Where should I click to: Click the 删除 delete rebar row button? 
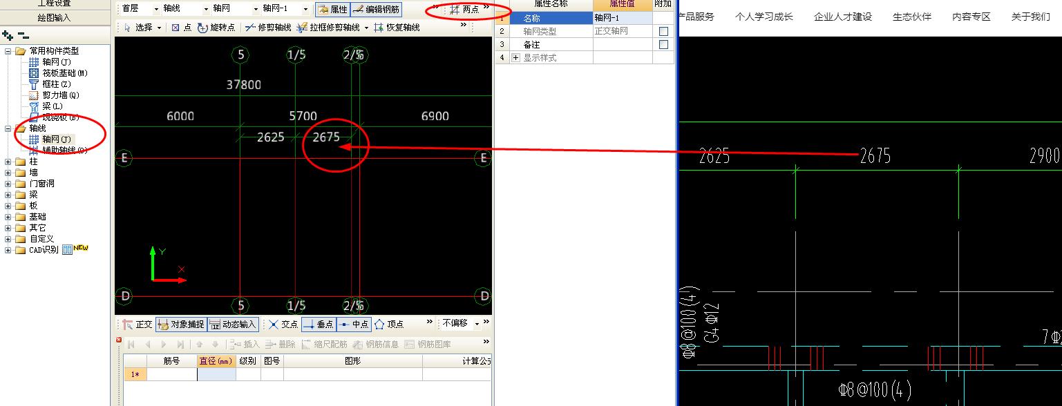click(280, 344)
